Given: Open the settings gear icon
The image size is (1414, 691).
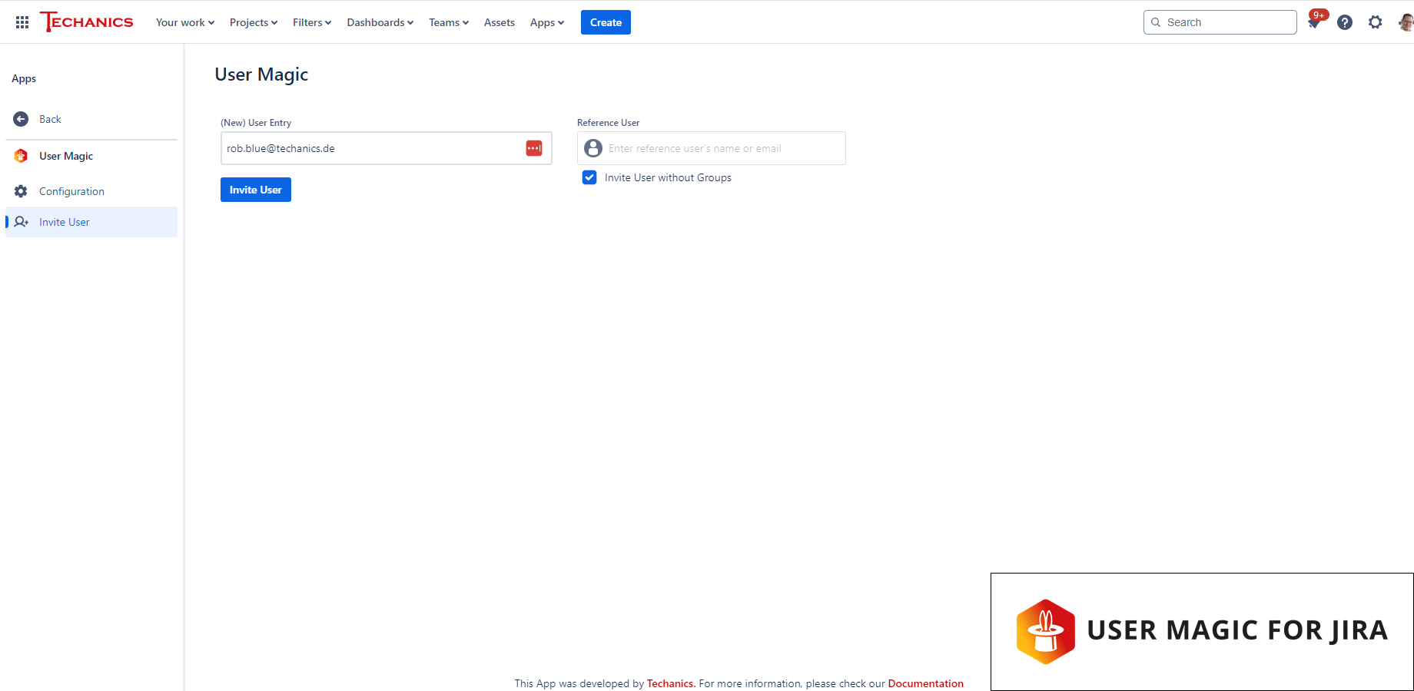Looking at the screenshot, I should click(x=1376, y=22).
